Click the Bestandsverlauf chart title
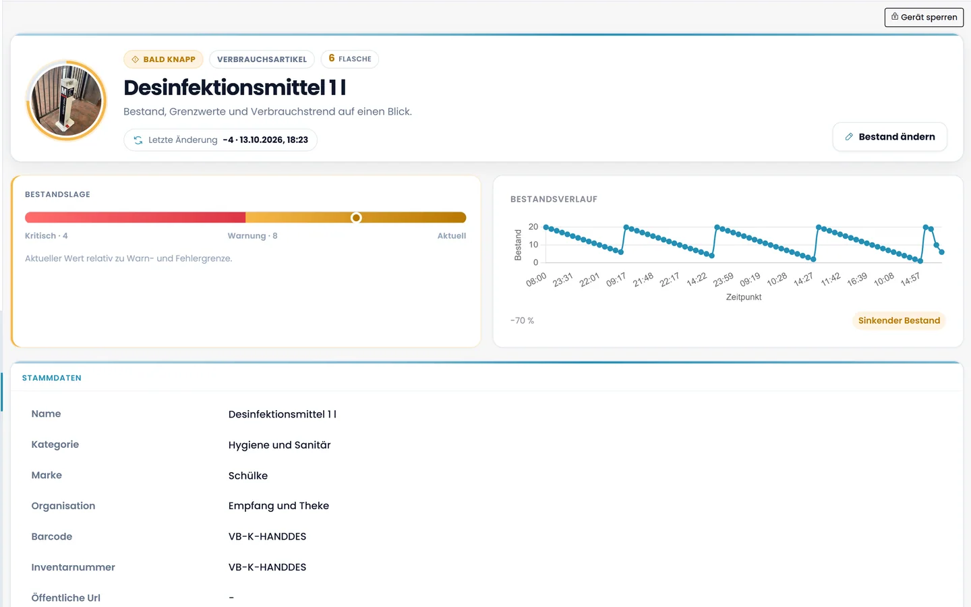 tap(554, 200)
